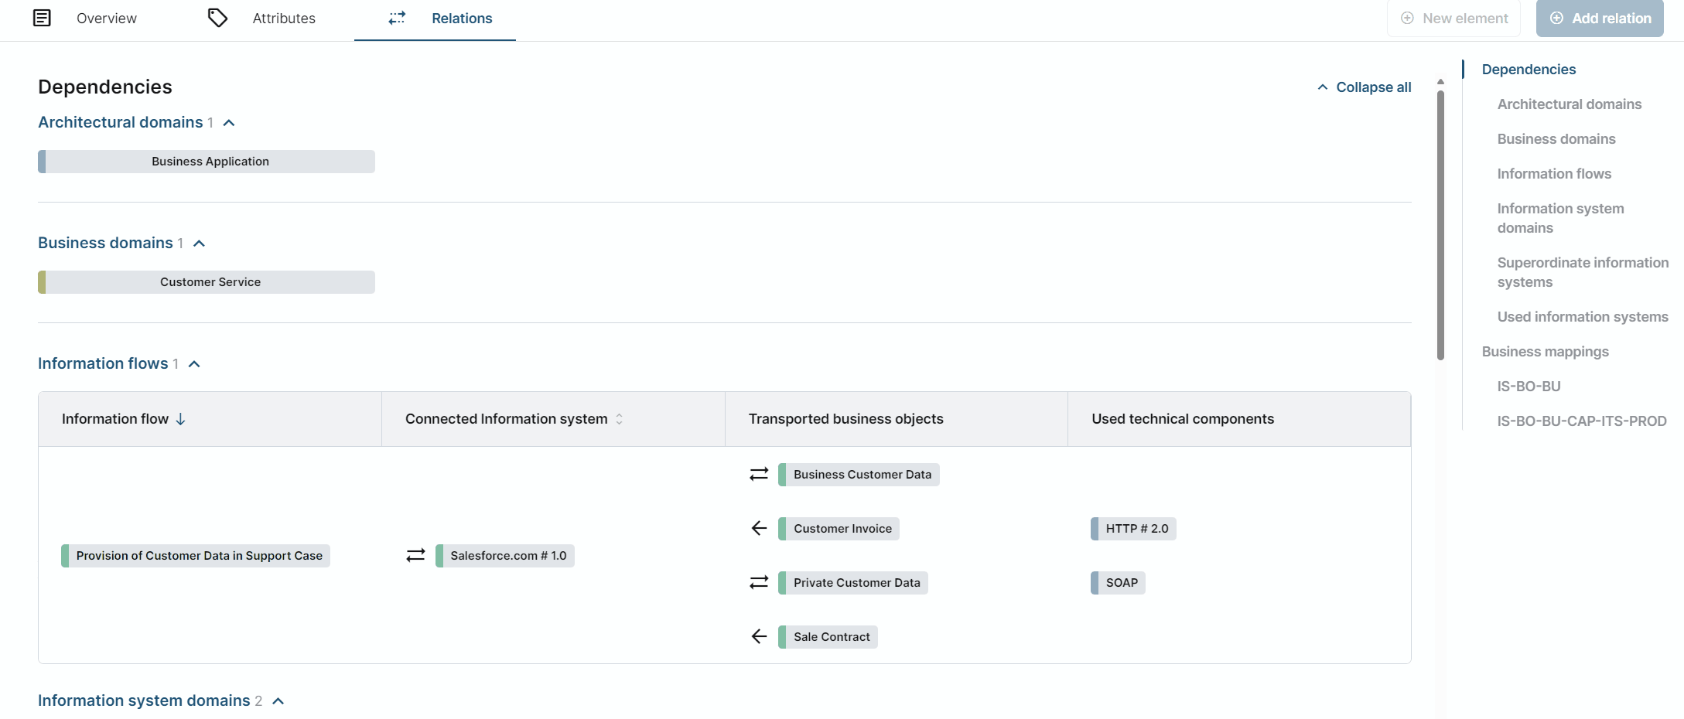Click the Attributes tag icon

point(217,18)
